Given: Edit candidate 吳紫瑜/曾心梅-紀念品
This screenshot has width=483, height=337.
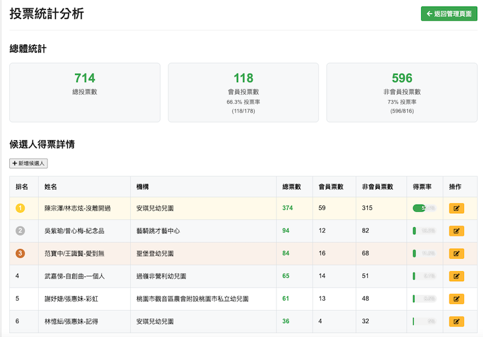Looking at the screenshot, I should 456,231.
